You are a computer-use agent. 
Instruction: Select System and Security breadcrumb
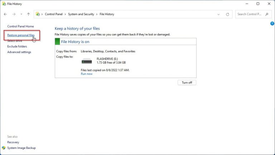click(81, 14)
